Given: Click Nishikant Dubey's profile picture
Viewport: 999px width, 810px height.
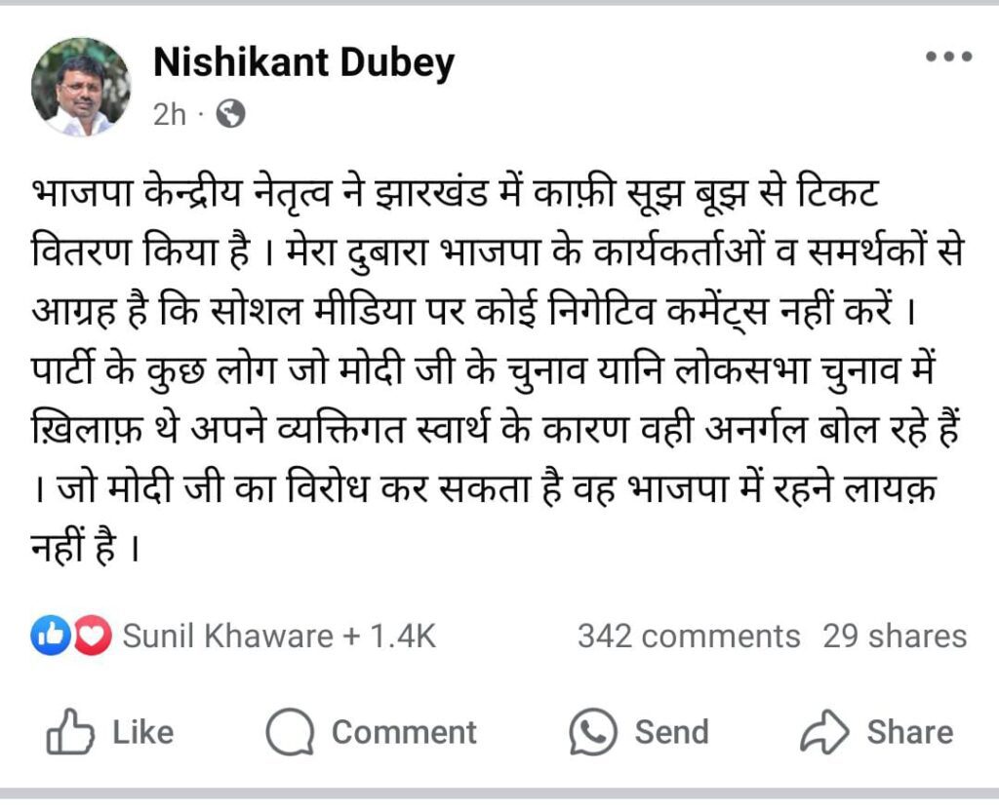Looking at the screenshot, I should click(81, 87).
